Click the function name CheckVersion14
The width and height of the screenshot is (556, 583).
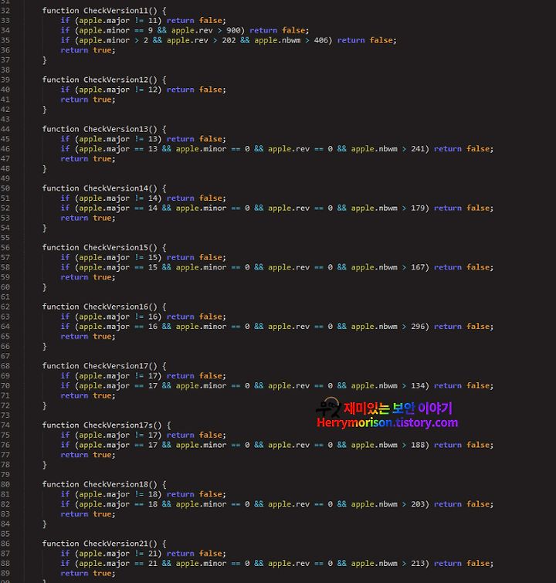(116, 188)
